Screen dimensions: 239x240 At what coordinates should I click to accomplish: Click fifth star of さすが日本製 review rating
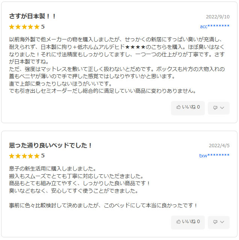36,27
